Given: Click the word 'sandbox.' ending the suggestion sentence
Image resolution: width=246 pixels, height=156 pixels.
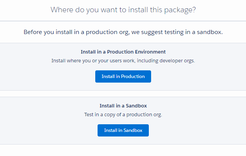Looking at the screenshot, I should pyautogui.click(x=210, y=32).
